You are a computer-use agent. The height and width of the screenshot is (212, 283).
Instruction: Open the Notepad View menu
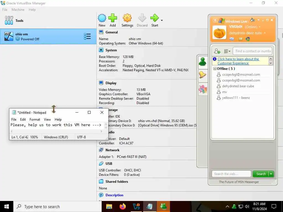pyautogui.click(x=47, y=119)
